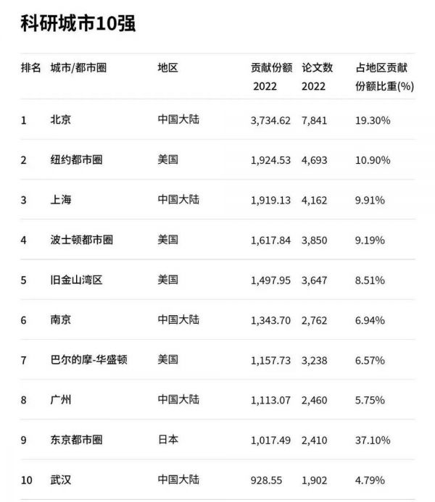Click the 地区 column header
This screenshot has width=435, height=502.
[167, 68]
